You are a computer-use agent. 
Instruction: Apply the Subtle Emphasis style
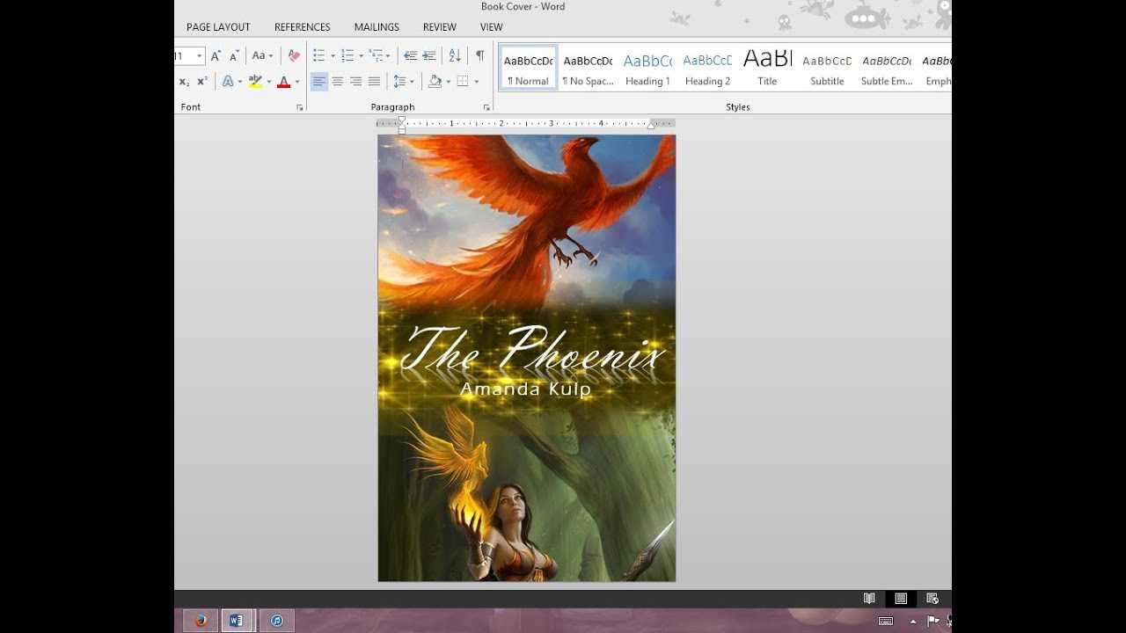[887, 68]
